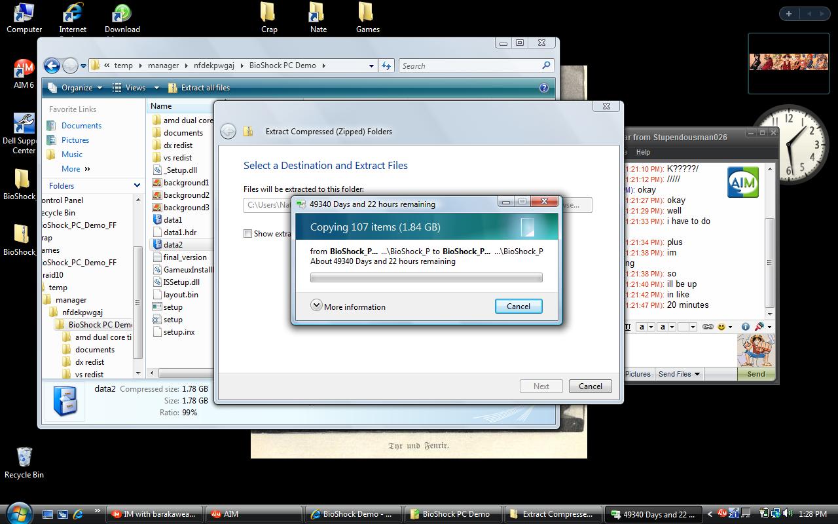Click the Show Desktop quick launch icon

pos(47,514)
